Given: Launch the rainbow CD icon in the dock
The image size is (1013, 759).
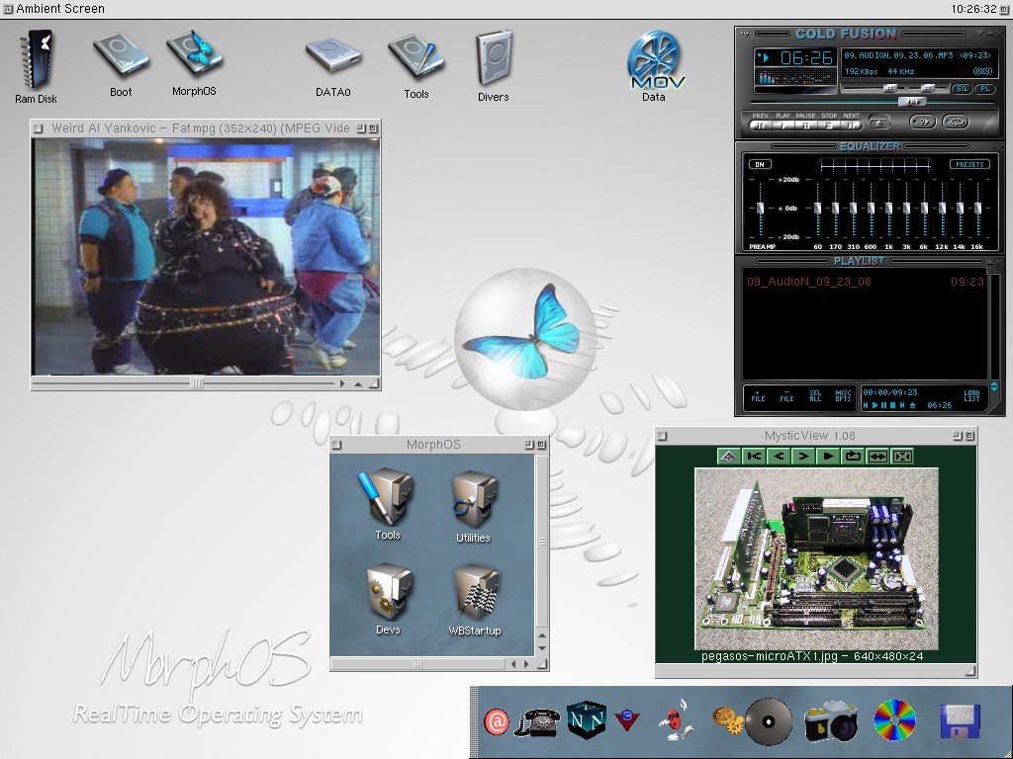Looking at the screenshot, I should (894, 719).
